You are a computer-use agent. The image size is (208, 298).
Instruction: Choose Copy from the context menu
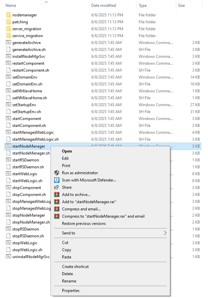66,250
